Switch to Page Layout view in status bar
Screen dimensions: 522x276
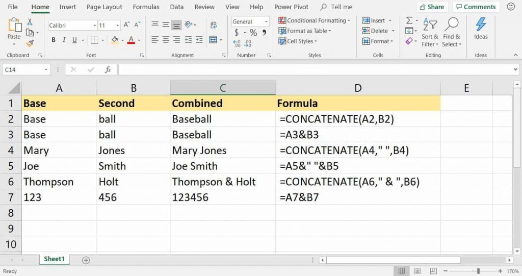[417, 271]
